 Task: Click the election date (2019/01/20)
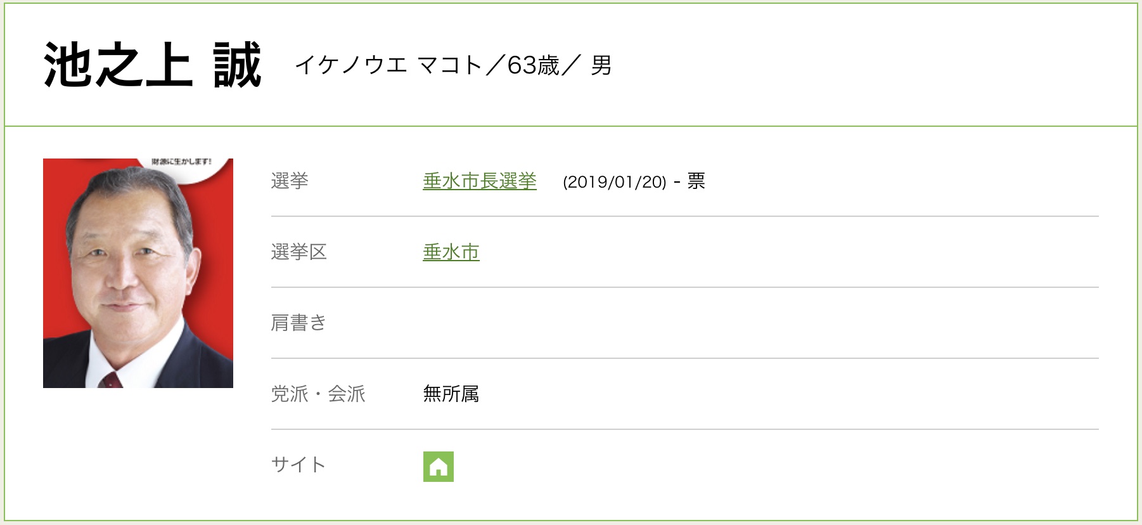pos(614,182)
